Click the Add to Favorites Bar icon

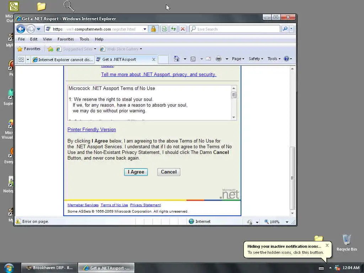tap(50, 49)
